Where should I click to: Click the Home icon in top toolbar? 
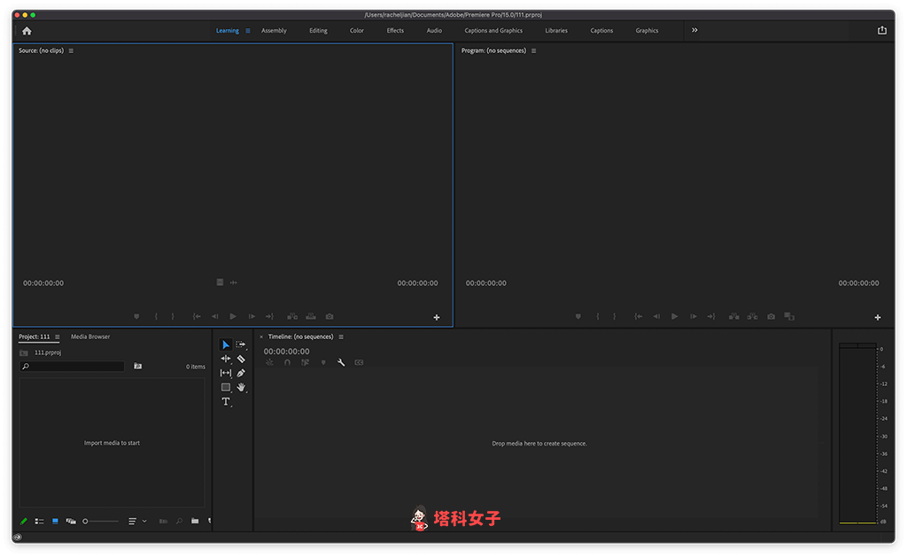click(x=26, y=30)
